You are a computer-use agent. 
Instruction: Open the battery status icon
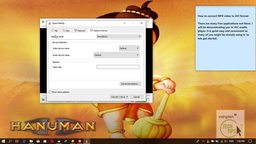[217, 141]
